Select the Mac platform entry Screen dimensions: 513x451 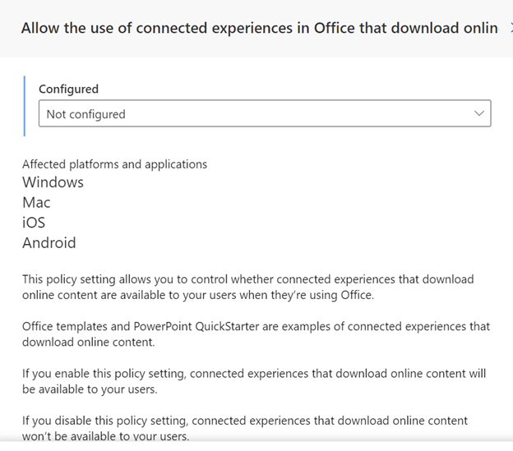pyautogui.click(x=36, y=202)
